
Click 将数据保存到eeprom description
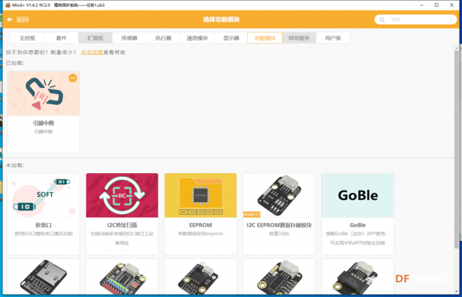click(x=201, y=234)
